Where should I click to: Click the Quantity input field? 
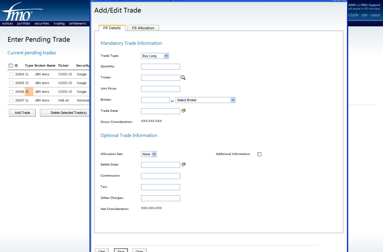(160, 67)
